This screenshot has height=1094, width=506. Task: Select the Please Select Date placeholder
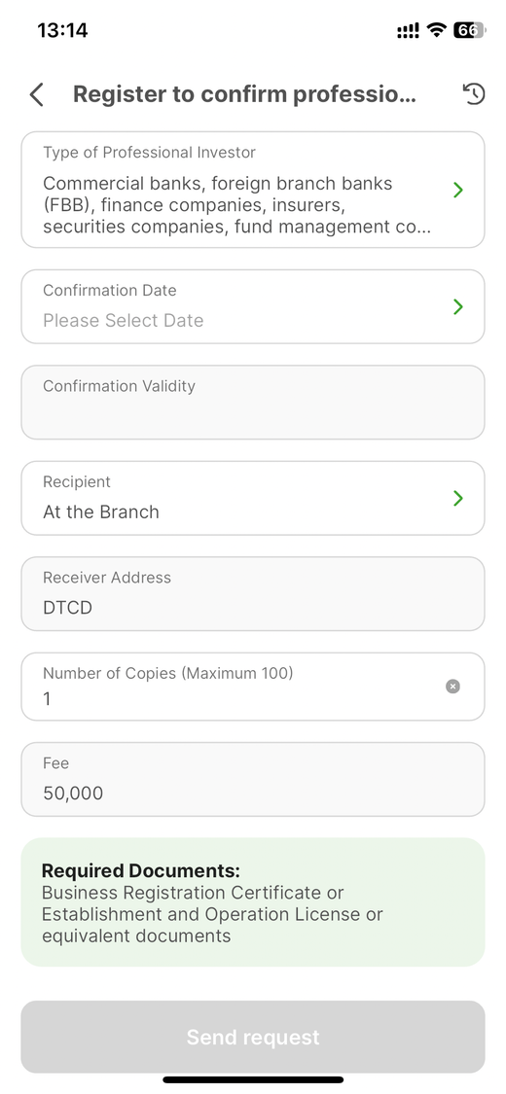124,320
